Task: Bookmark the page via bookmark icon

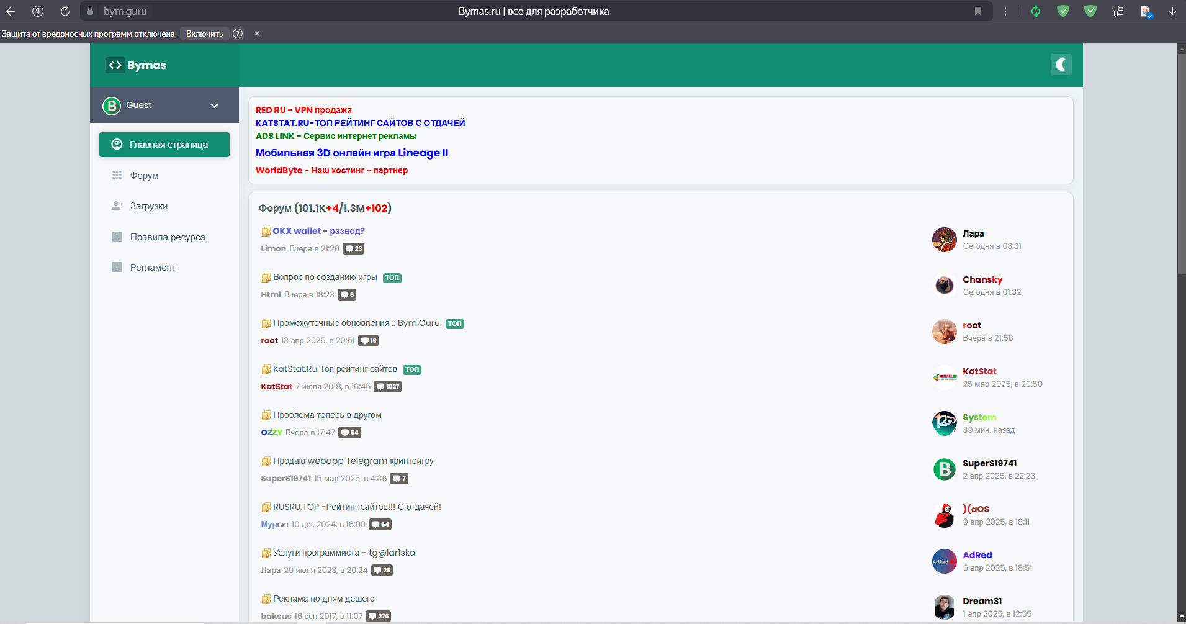Action: tap(978, 11)
